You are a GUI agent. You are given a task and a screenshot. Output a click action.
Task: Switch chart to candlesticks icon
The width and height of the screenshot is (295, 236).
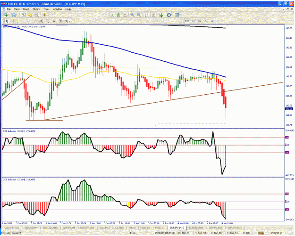point(118,15)
